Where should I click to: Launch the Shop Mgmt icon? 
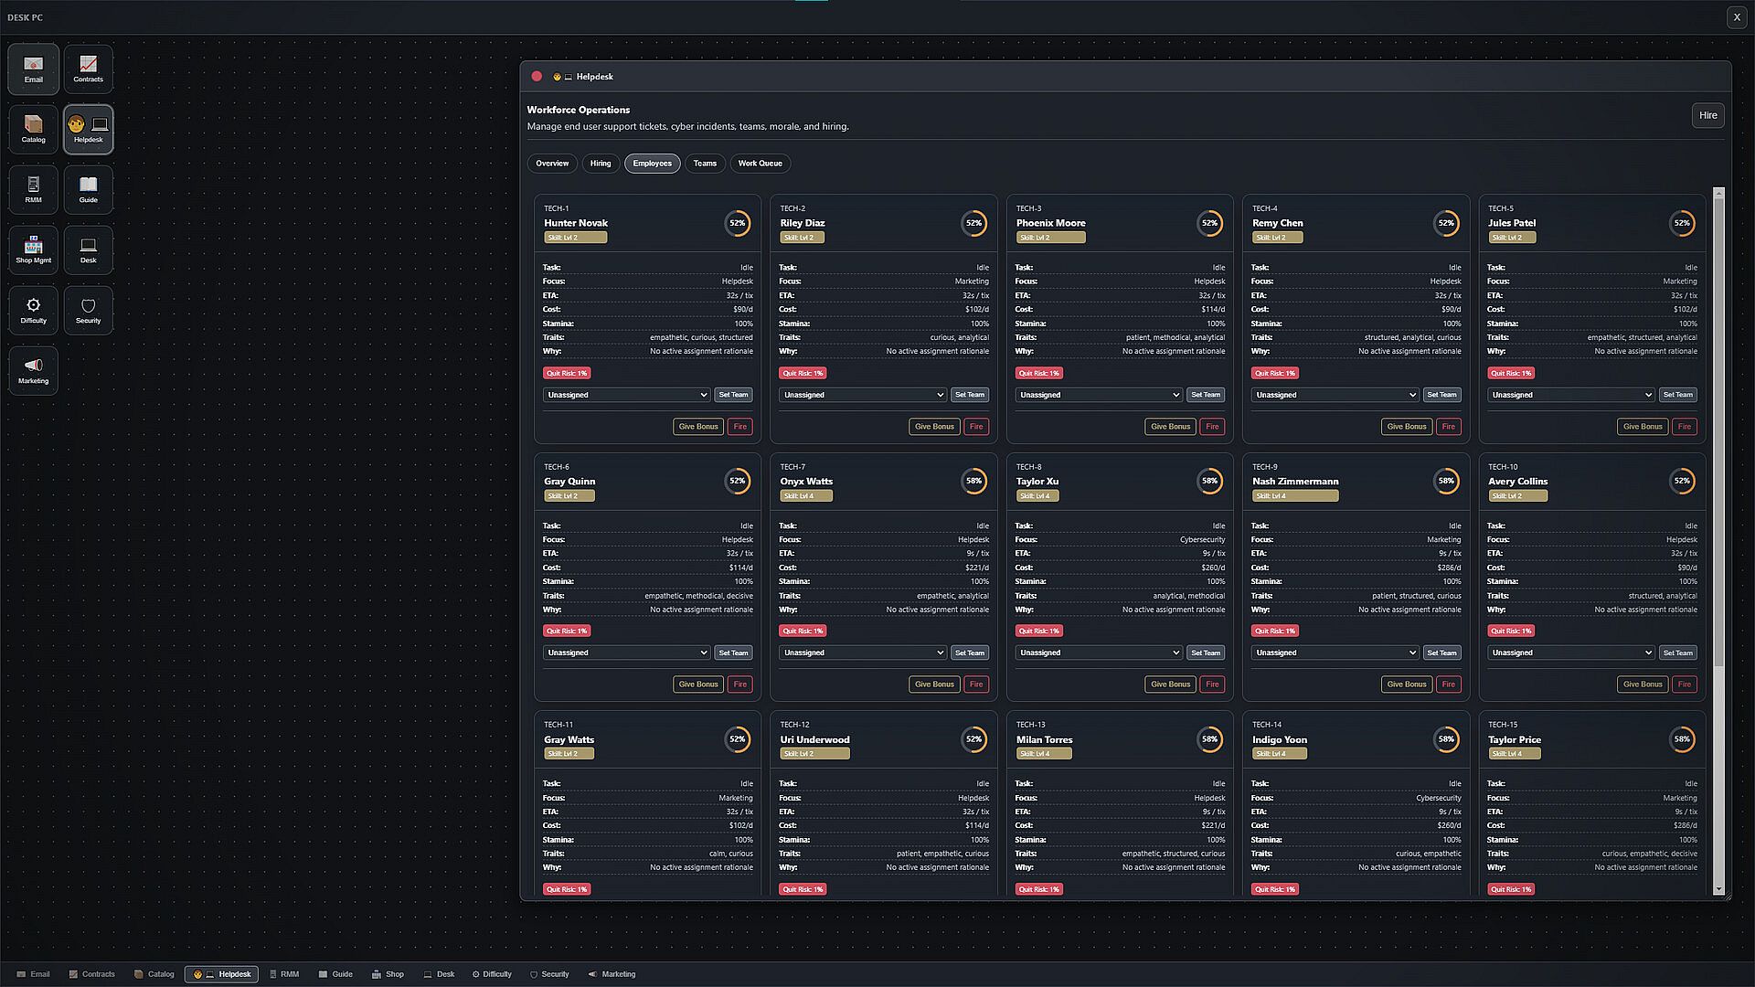click(34, 249)
